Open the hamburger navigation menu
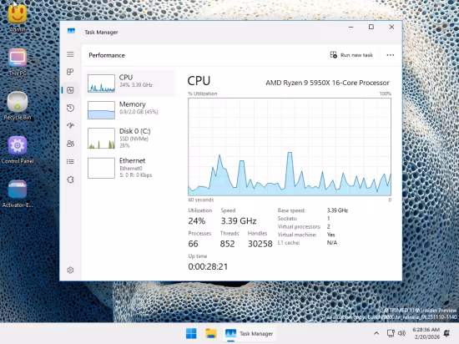459x344 pixels. coord(70,54)
